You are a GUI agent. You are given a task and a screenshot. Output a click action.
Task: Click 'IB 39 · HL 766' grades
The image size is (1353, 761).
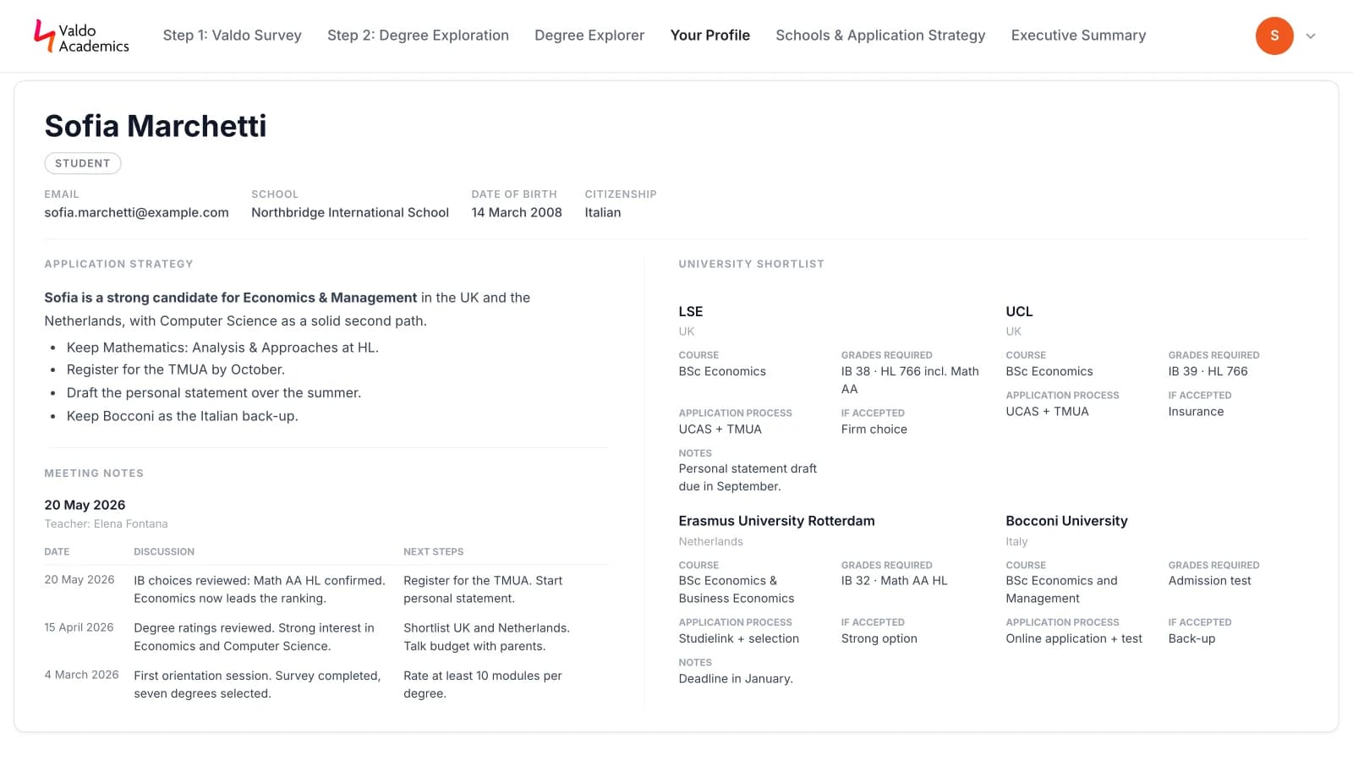tap(1208, 371)
